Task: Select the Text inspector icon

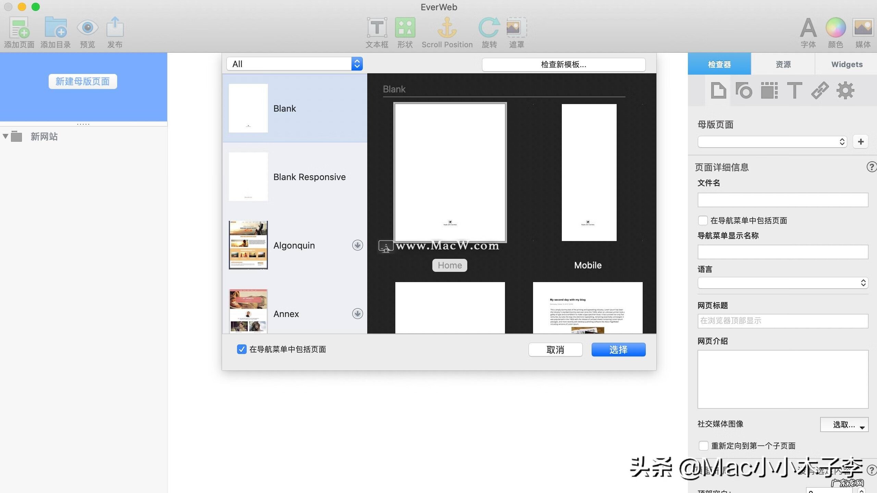Action: (x=794, y=90)
